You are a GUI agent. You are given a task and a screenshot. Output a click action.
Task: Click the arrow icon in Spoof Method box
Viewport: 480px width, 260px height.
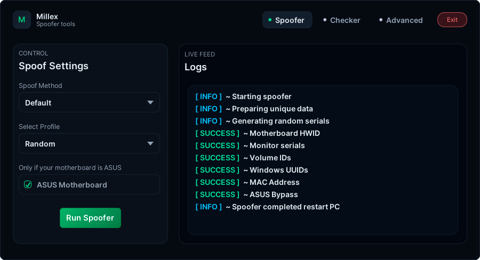pyautogui.click(x=150, y=102)
